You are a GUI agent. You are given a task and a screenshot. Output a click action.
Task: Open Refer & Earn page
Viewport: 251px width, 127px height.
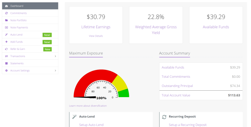[30, 49]
